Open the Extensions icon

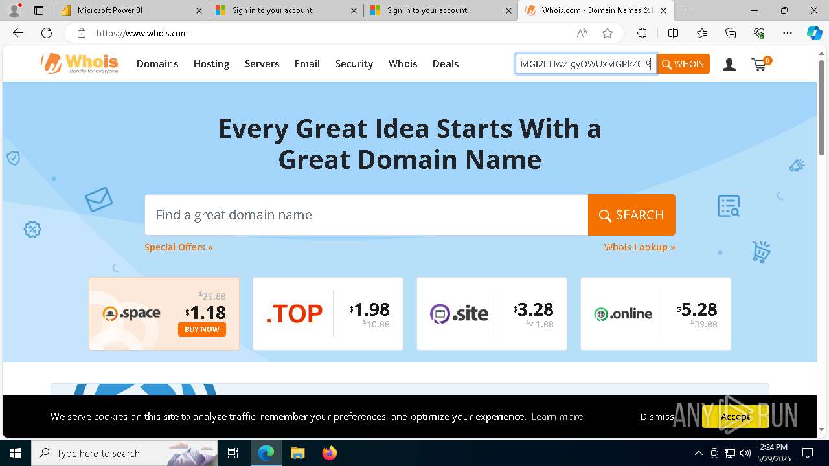tap(642, 33)
